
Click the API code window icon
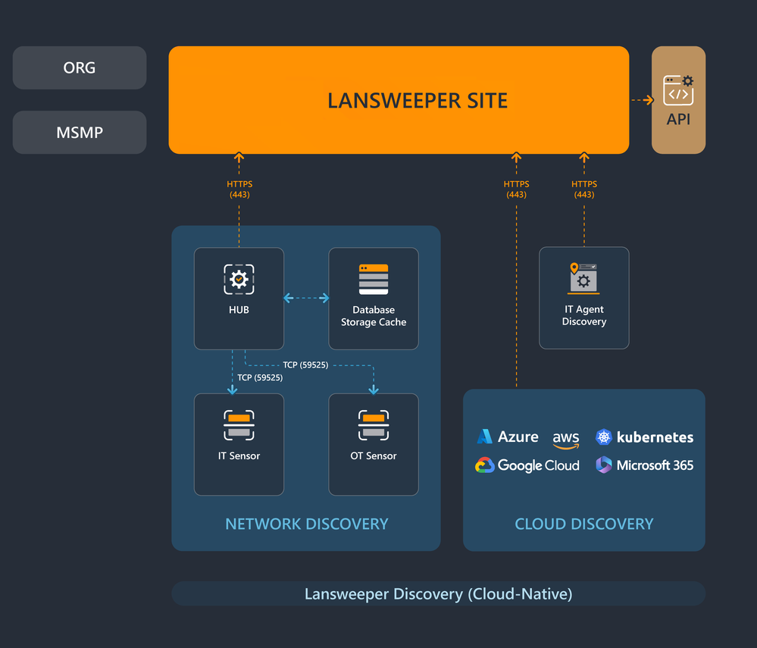tap(678, 90)
